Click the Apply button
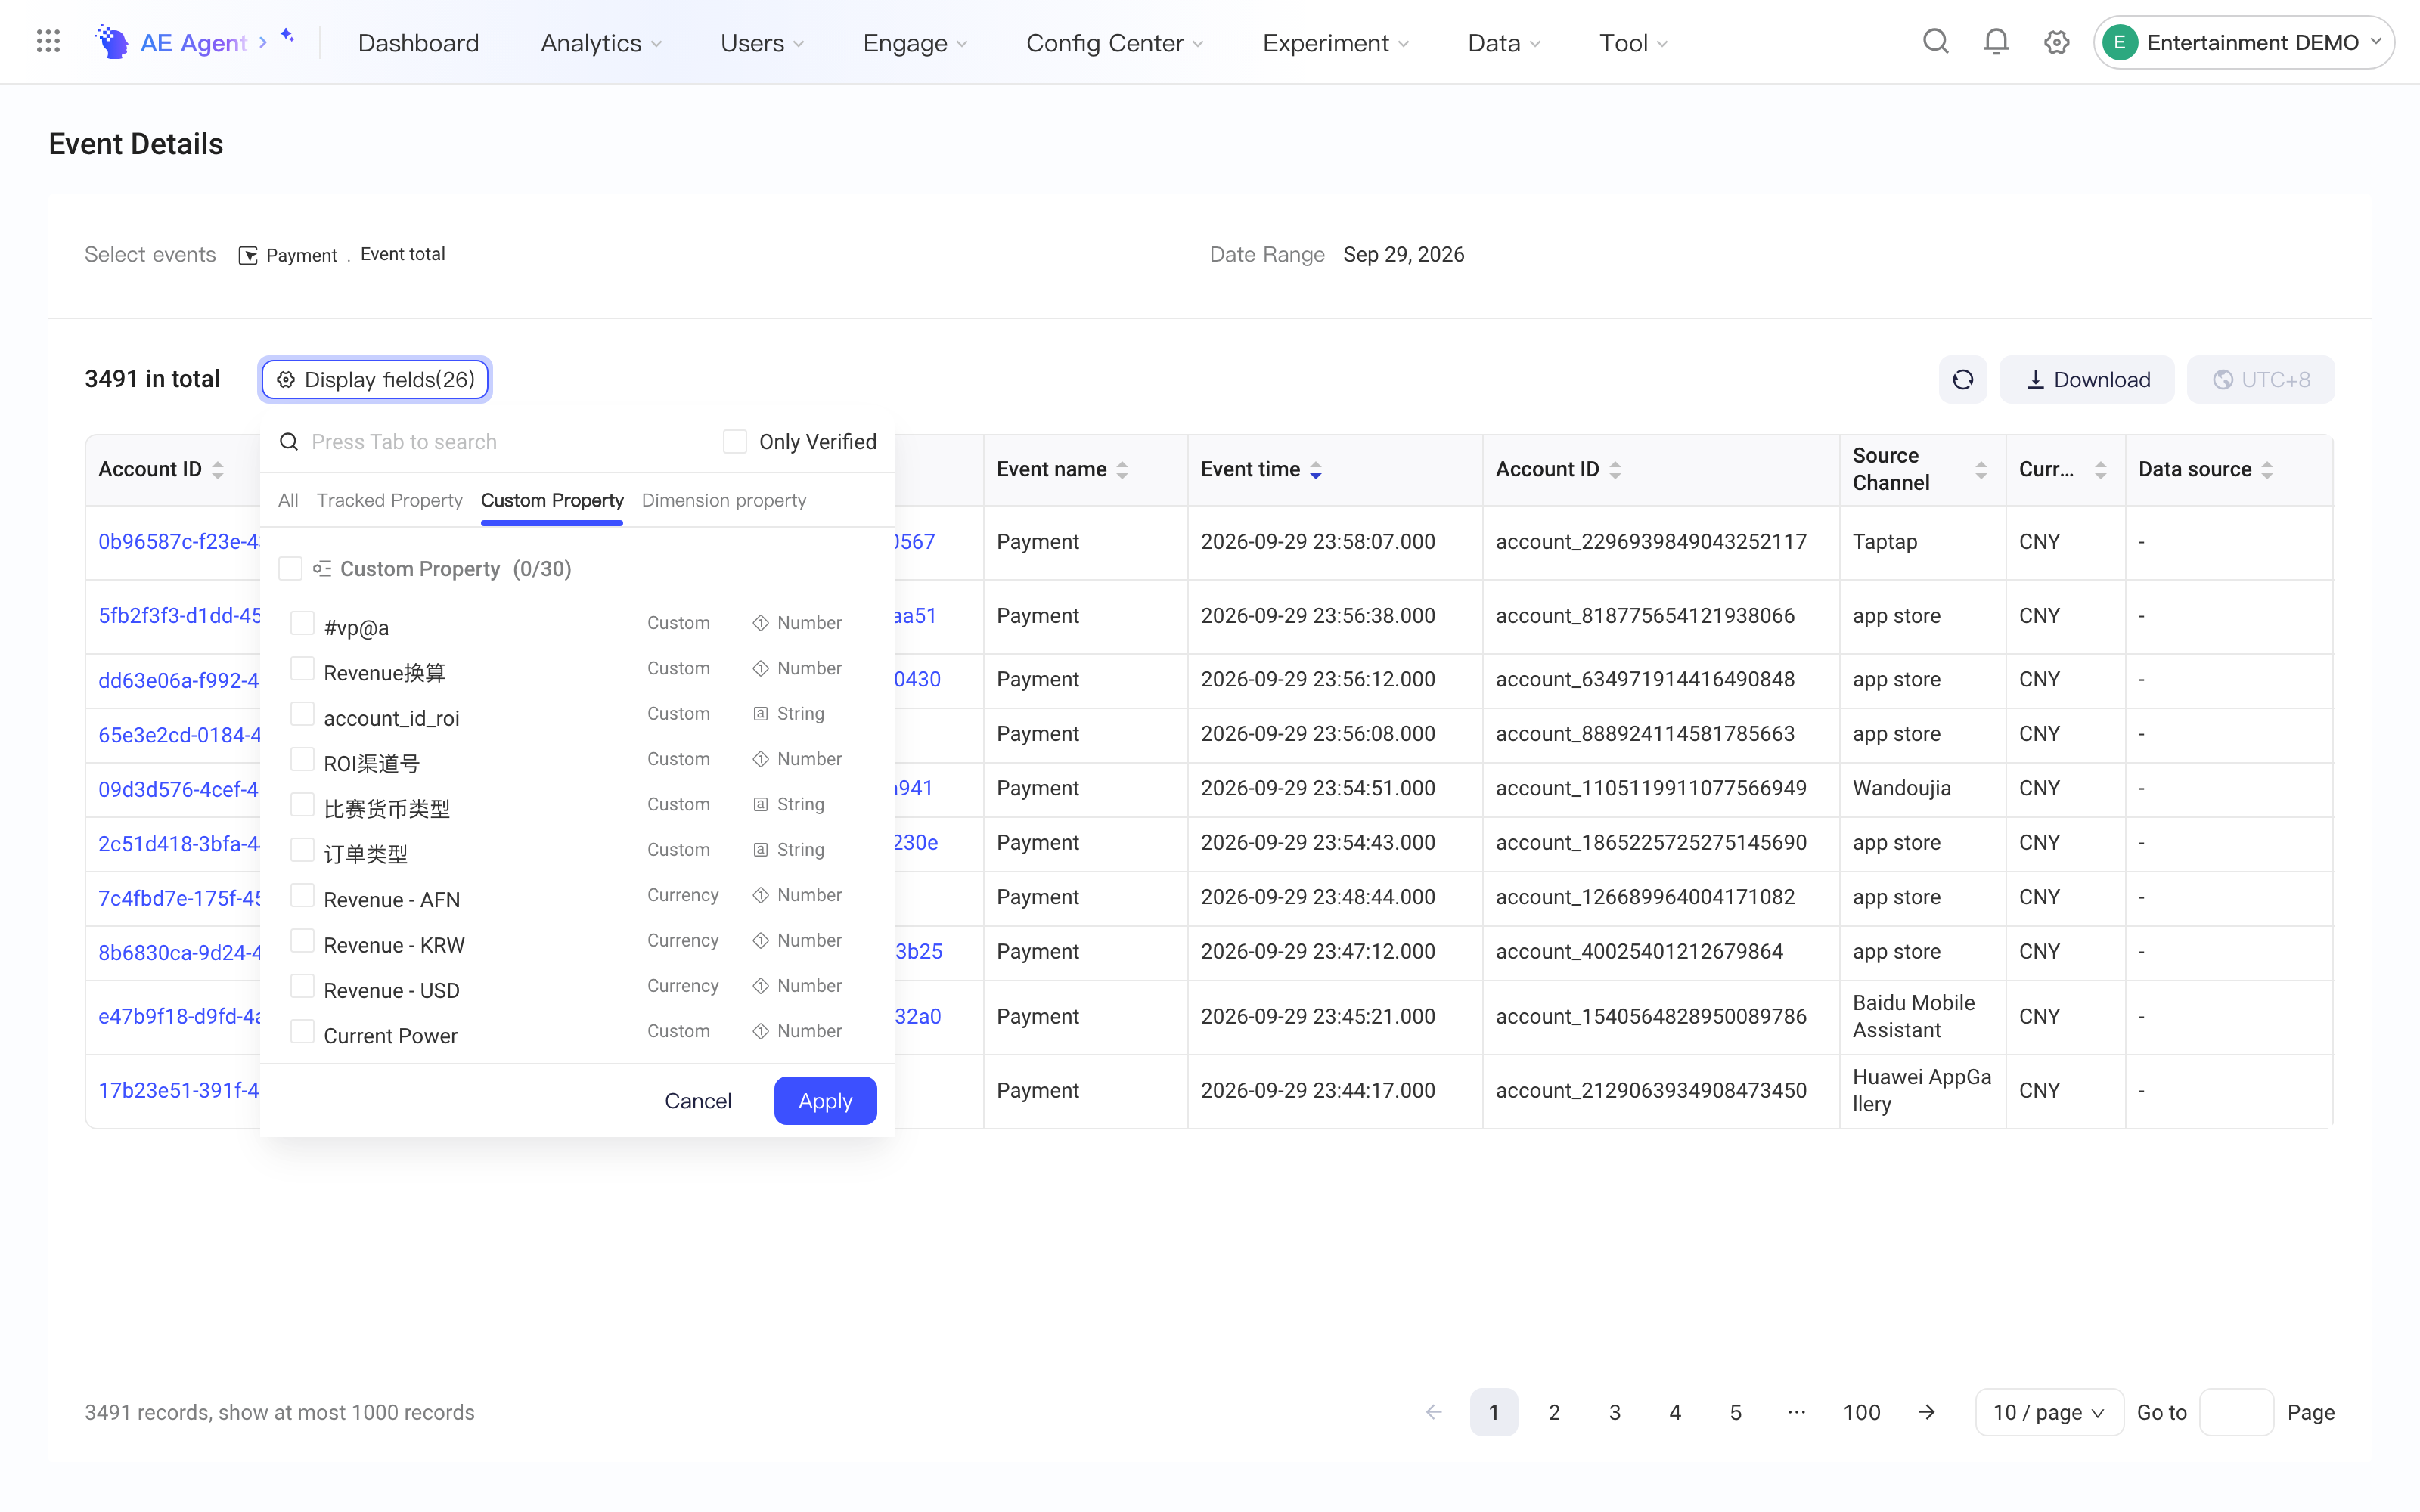2420x1512 pixels. pyautogui.click(x=825, y=1101)
